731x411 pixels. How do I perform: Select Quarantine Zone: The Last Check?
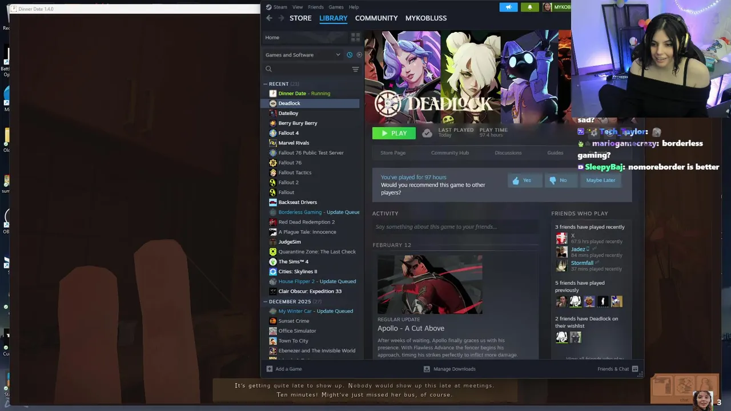311,252
